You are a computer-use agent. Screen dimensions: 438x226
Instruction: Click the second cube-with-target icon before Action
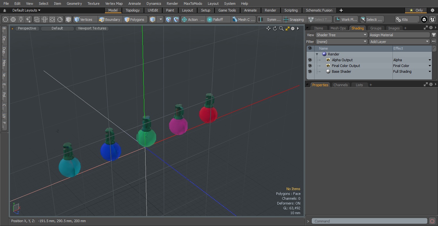click(176, 20)
